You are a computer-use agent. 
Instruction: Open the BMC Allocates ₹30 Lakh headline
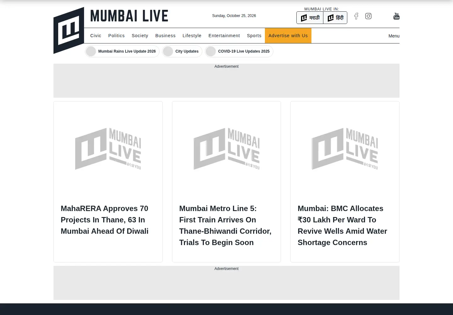point(342,226)
